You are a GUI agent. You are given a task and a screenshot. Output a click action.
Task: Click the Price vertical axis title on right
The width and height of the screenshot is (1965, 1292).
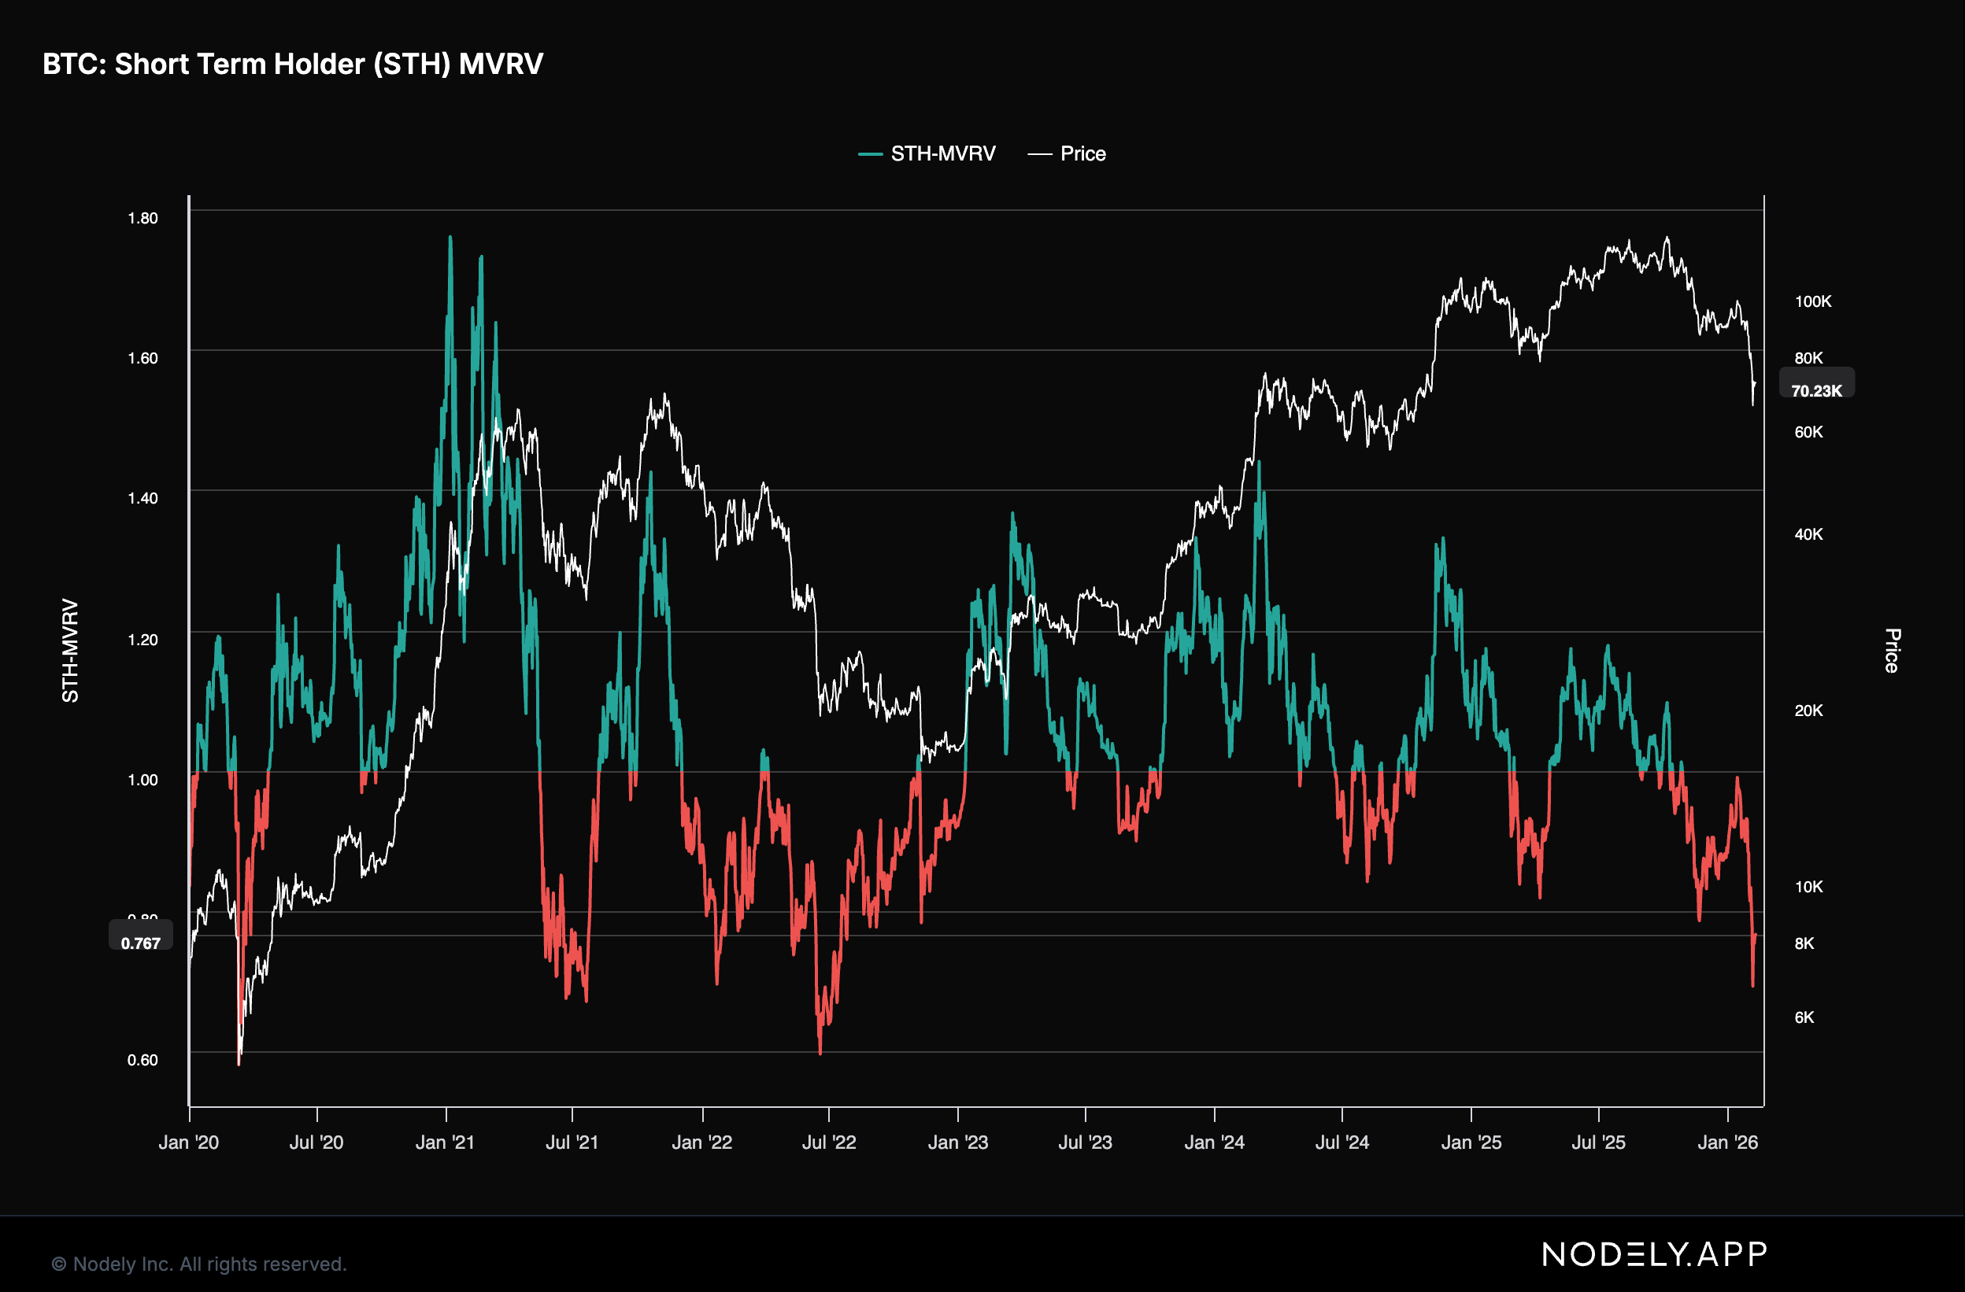coord(1893,651)
